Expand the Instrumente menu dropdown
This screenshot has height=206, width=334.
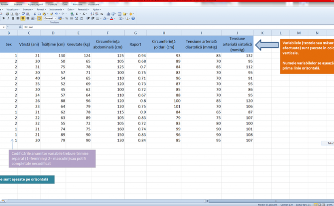click(56, 9)
